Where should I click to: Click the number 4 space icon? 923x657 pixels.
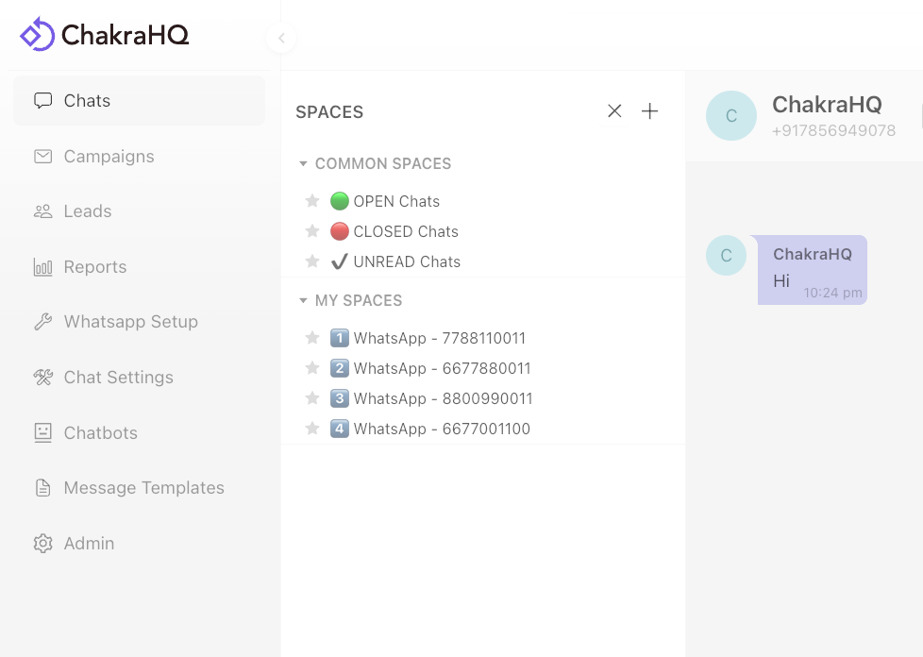340,429
